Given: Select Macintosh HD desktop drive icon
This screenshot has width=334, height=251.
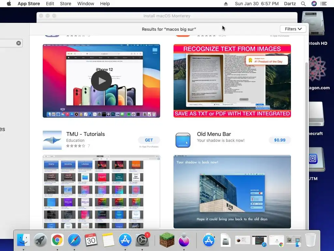Looking at the screenshot, I should coord(313,24).
